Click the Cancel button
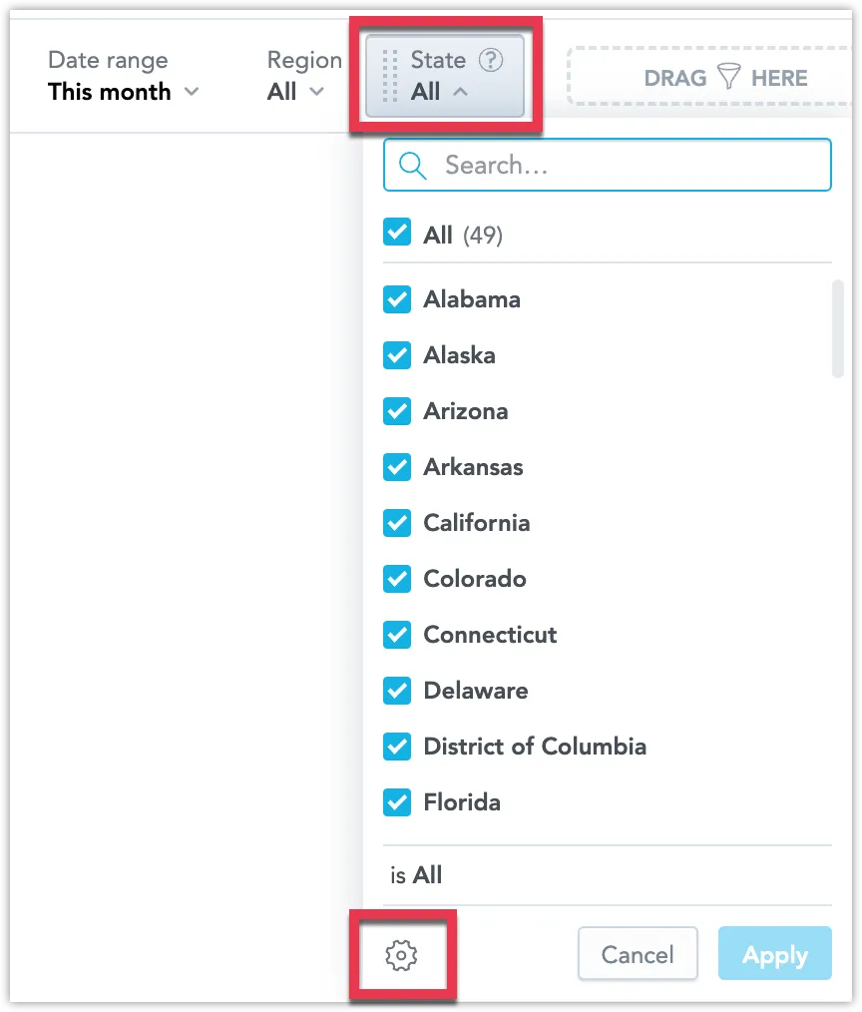The image size is (862, 1012). click(x=638, y=954)
